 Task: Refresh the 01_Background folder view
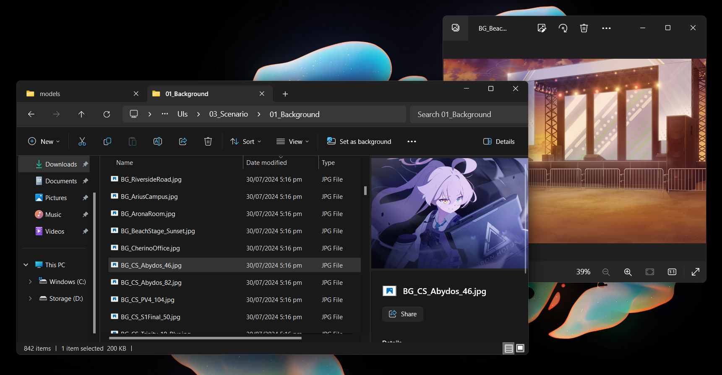[107, 114]
